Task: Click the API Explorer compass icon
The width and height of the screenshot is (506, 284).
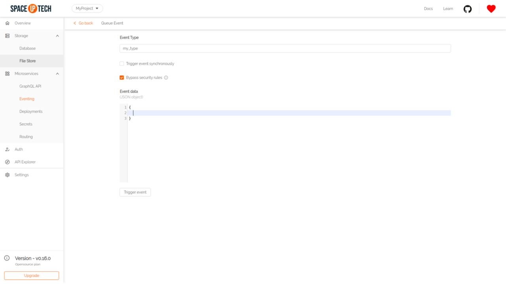Action: (x=8, y=162)
